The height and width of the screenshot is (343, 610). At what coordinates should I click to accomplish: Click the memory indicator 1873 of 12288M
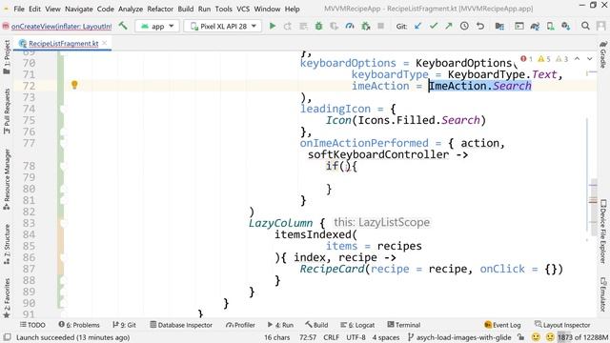coord(582,337)
